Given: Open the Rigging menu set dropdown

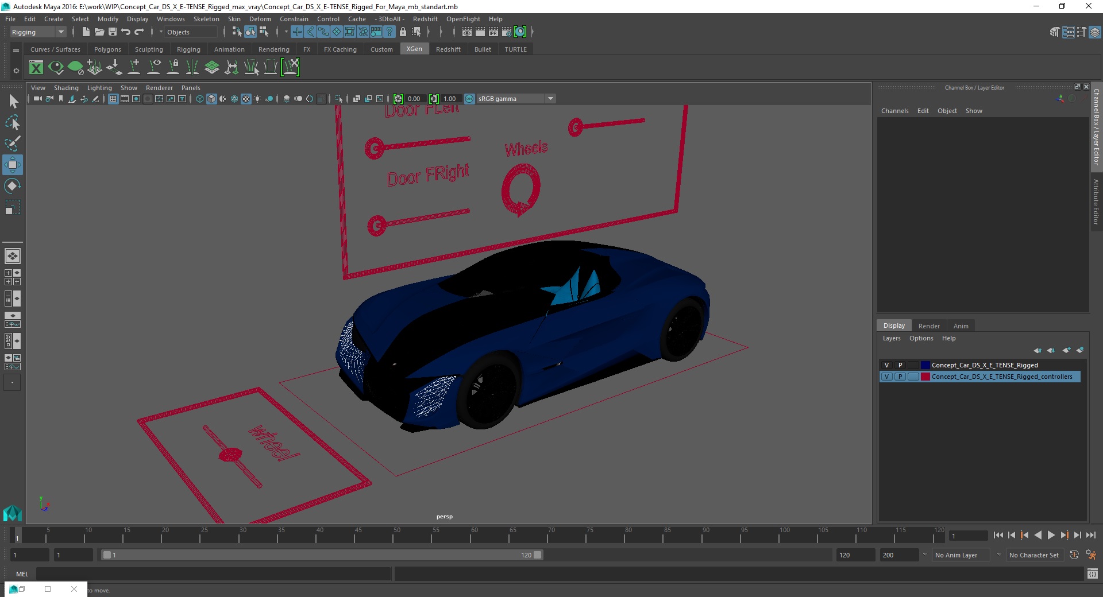Looking at the screenshot, I should [38, 32].
